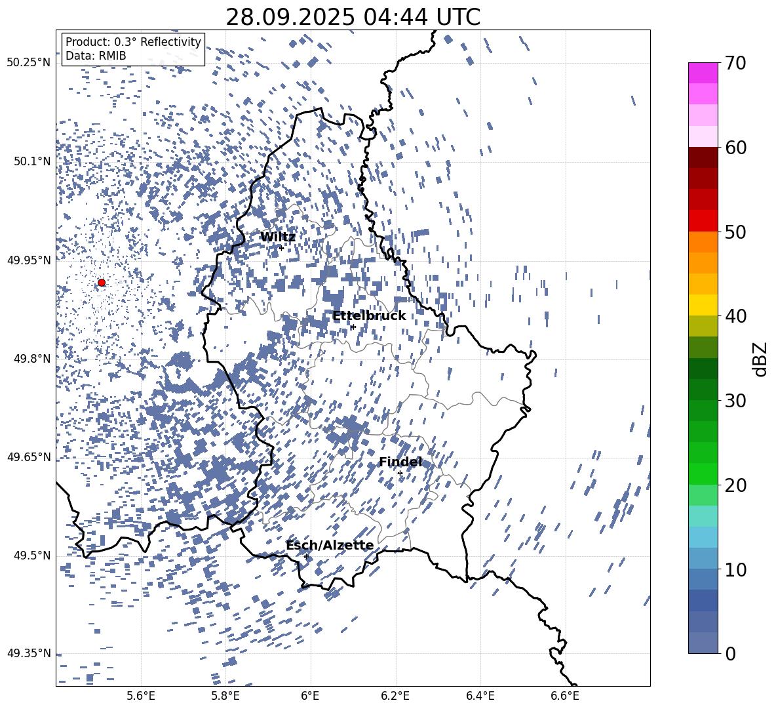The height and width of the screenshot is (709, 776).
Task: Pick the slate-blue swatch at colorbar bottom
Action: 703,643
